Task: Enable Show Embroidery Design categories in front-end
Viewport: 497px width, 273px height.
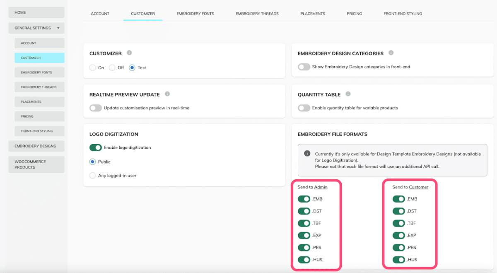Action: coord(304,67)
